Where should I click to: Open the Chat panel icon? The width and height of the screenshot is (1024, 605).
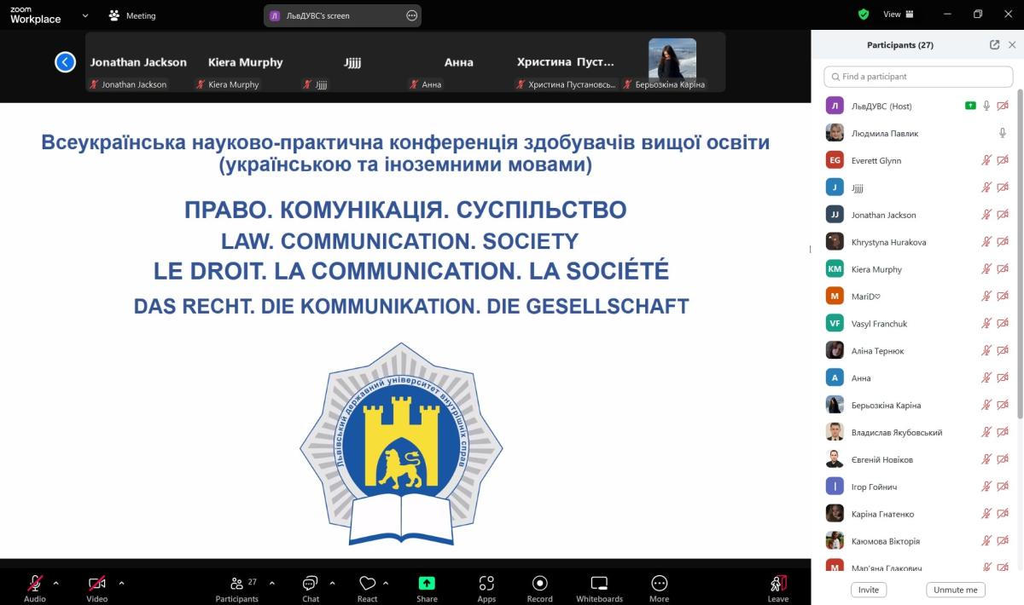pyautogui.click(x=310, y=584)
